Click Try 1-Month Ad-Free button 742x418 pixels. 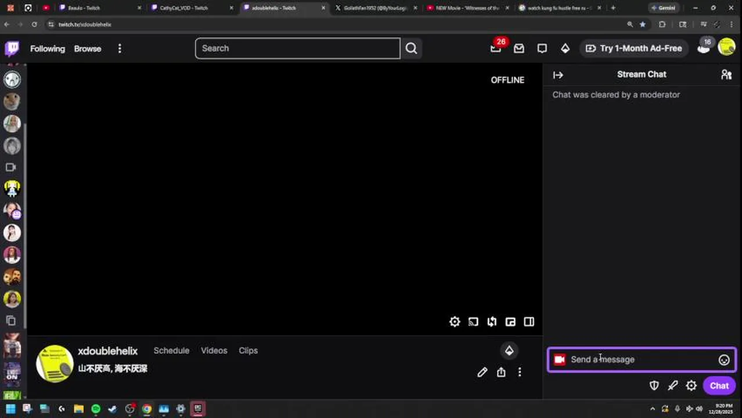click(634, 48)
